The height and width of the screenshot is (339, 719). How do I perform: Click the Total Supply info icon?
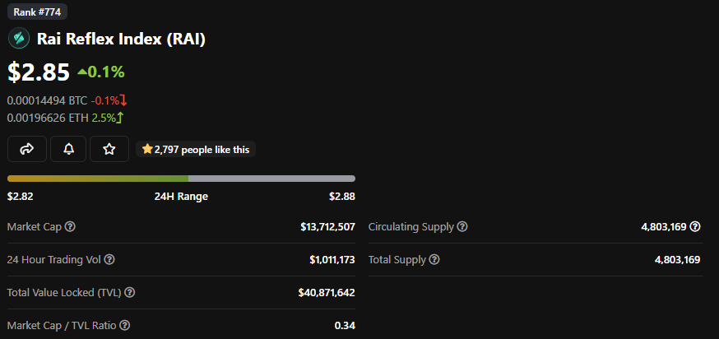coord(434,260)
